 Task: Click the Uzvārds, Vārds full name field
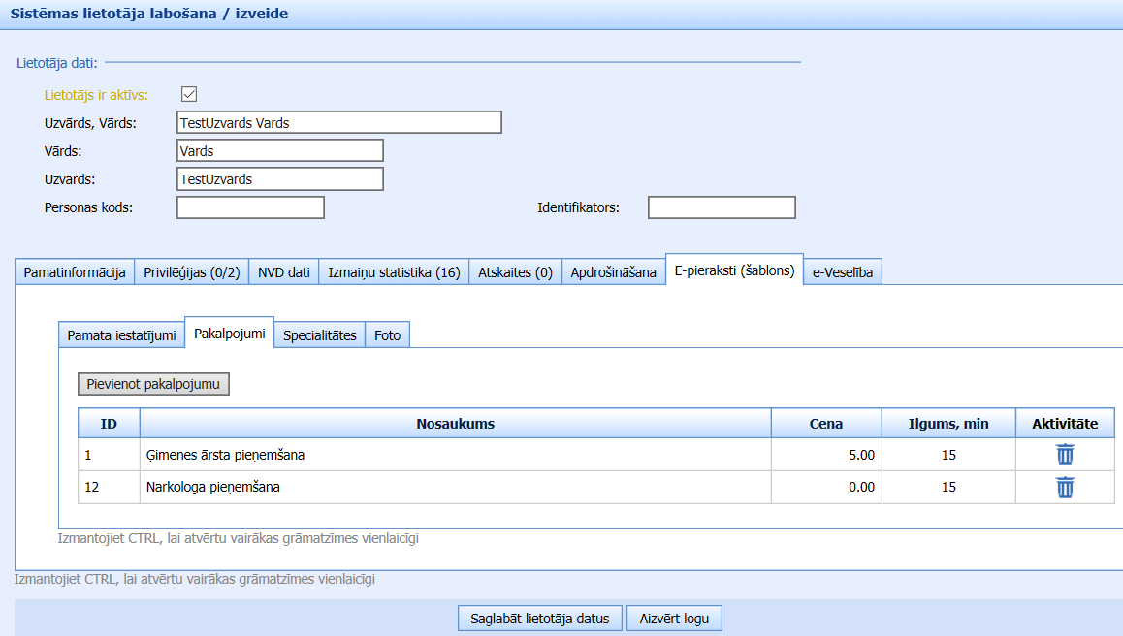coord(339,122)
